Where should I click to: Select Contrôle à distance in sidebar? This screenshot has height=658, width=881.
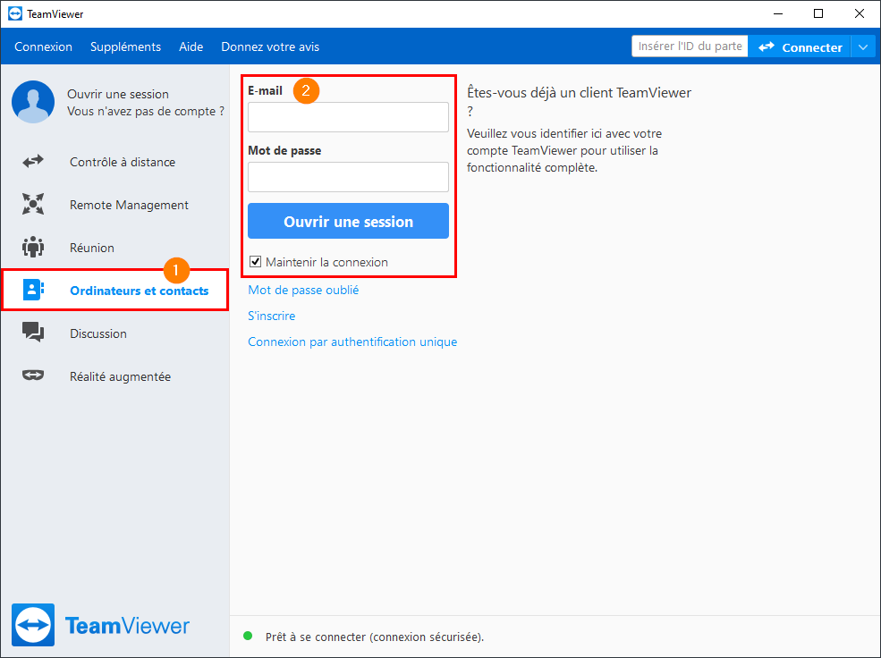tap(114, 162)
